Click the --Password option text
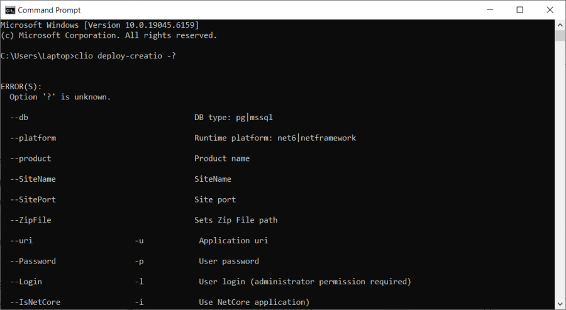 click(x=33, y=261)
